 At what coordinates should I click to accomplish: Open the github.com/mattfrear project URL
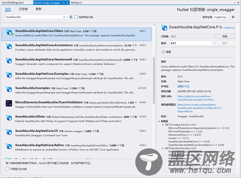196,98
